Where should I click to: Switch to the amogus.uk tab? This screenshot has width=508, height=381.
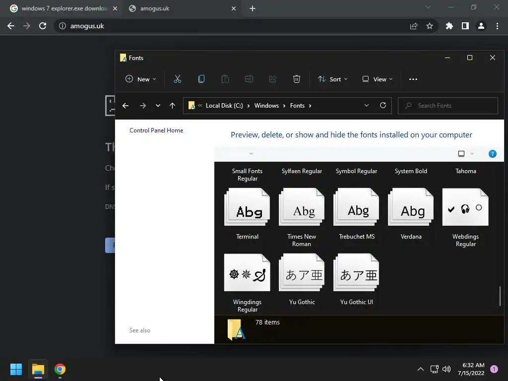[182, 8]
